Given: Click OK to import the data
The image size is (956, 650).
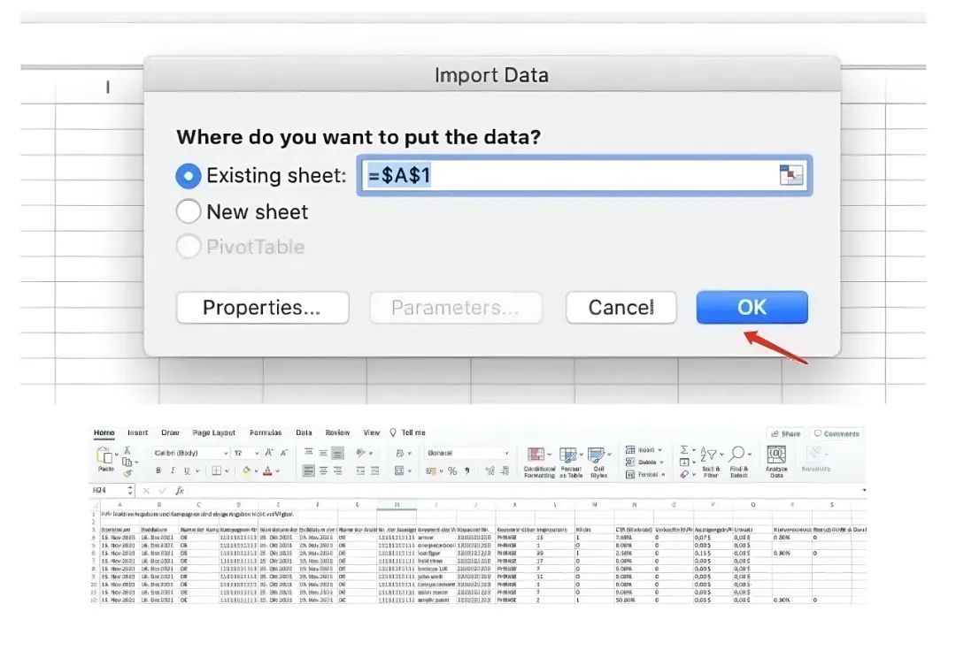Looking at the screenshot, I should pyautogui.click(x=752, y=308).
